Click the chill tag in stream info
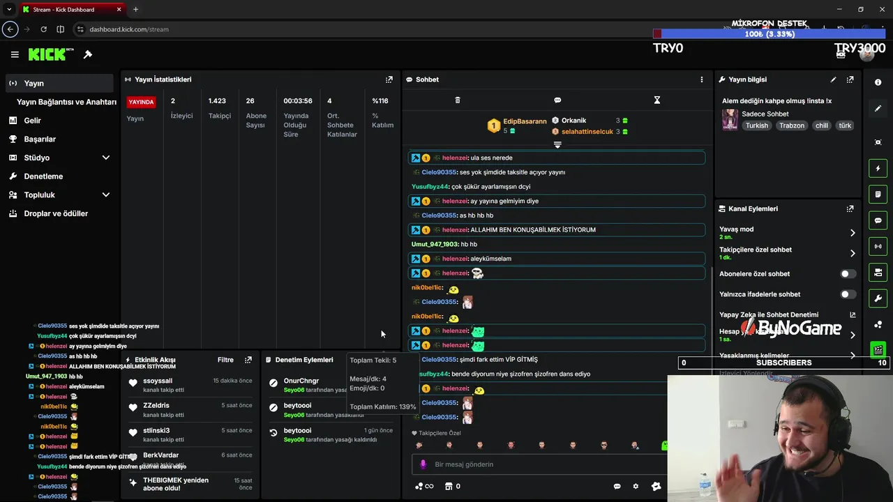893x502 pixels. tap(822, 125)
